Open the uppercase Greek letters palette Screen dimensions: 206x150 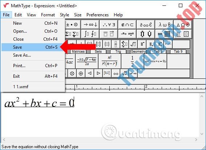tap(183, 25)
